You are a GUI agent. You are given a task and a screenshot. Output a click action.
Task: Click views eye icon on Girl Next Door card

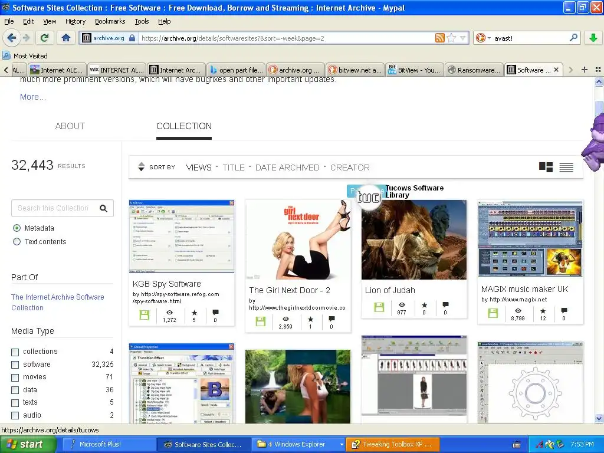tap(285, 319)
